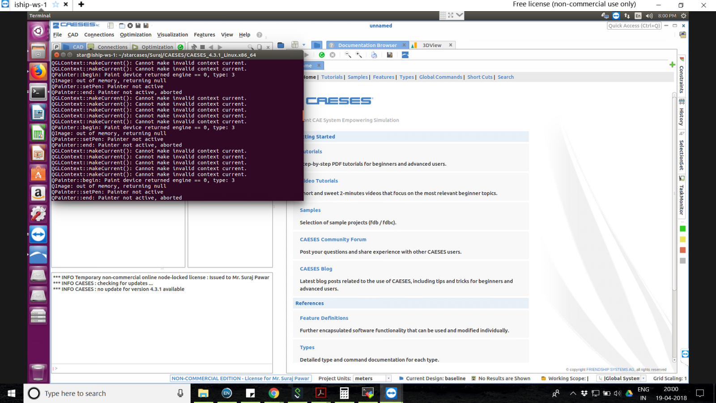Open the Connections menu in menu bar
The image size is (716, 403).
tap(99, 35)
